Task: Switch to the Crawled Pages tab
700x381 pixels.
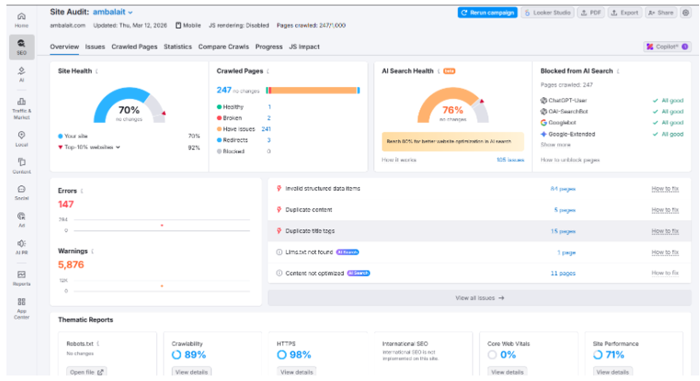Action: click(x=134, y=46)
